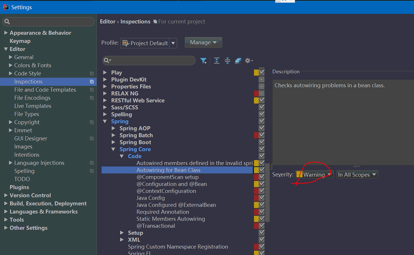Click the Editor breadcrumb label

pos(107,22)
